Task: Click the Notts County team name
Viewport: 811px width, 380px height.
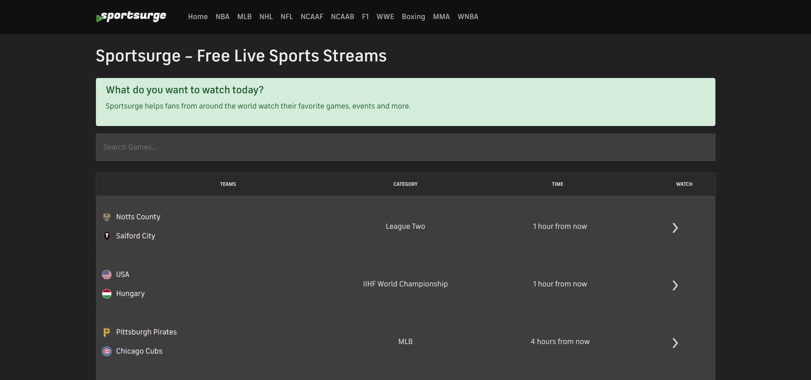Action: tap(138, 217)
